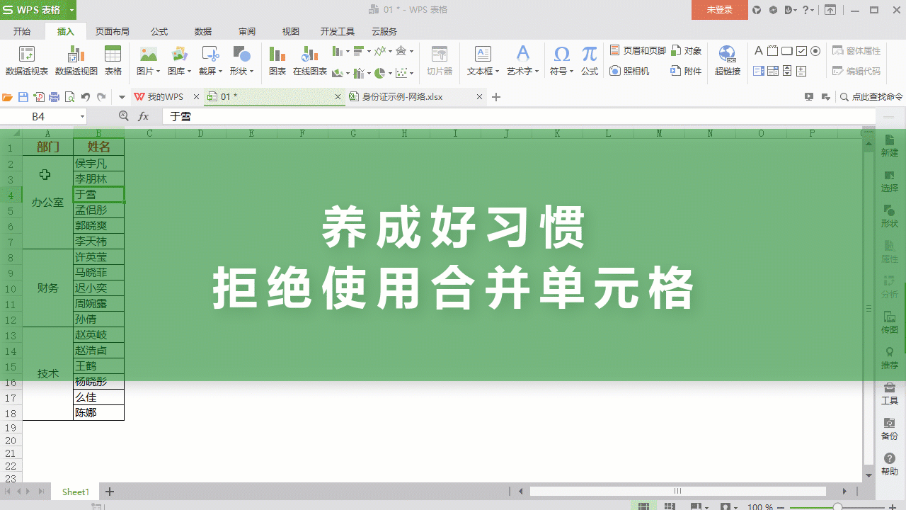Add a new sheet with plus button
The width and height of the screenshot is (906, 510).
[x=110, y=492]
